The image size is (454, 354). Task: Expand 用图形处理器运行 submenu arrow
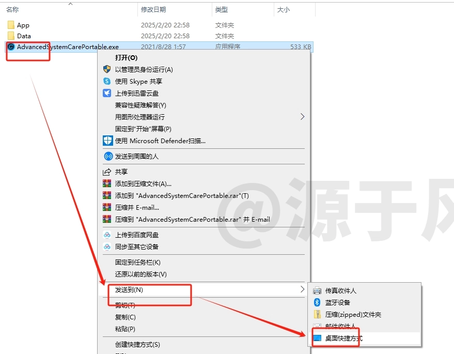[x=302, y=117]
